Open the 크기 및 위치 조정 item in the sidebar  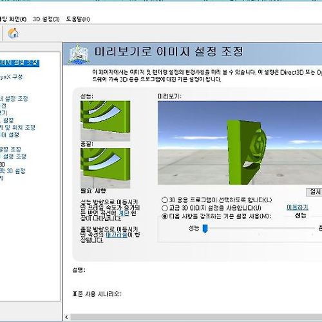[x=17, y=128]
